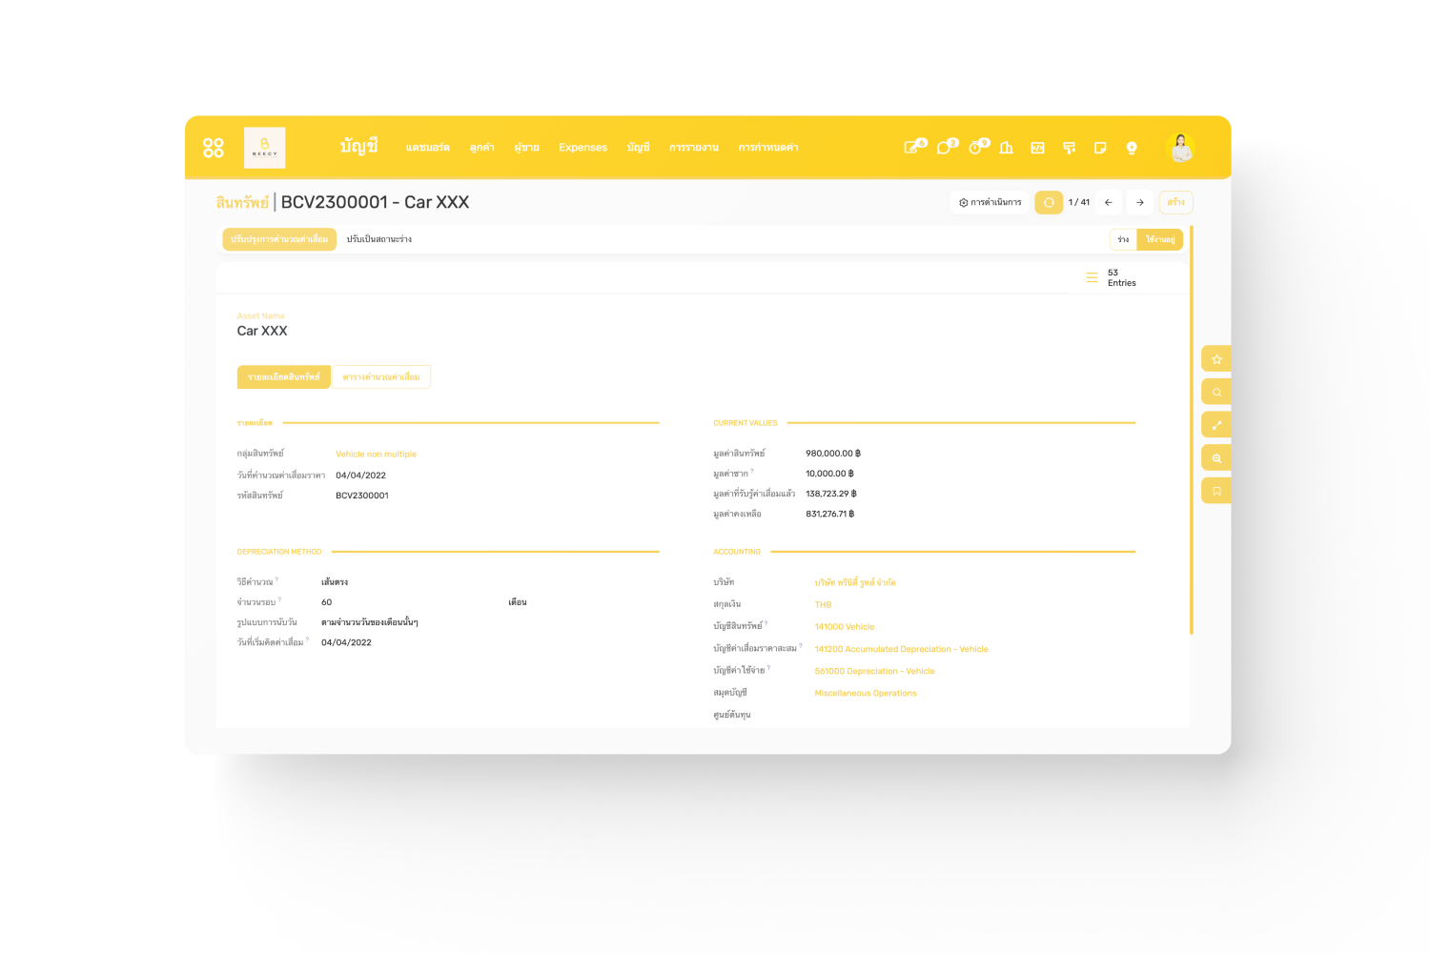Open the ผู้ขาย vendors menu
Screen dimensions: 1430x953
tap(526, 148)
